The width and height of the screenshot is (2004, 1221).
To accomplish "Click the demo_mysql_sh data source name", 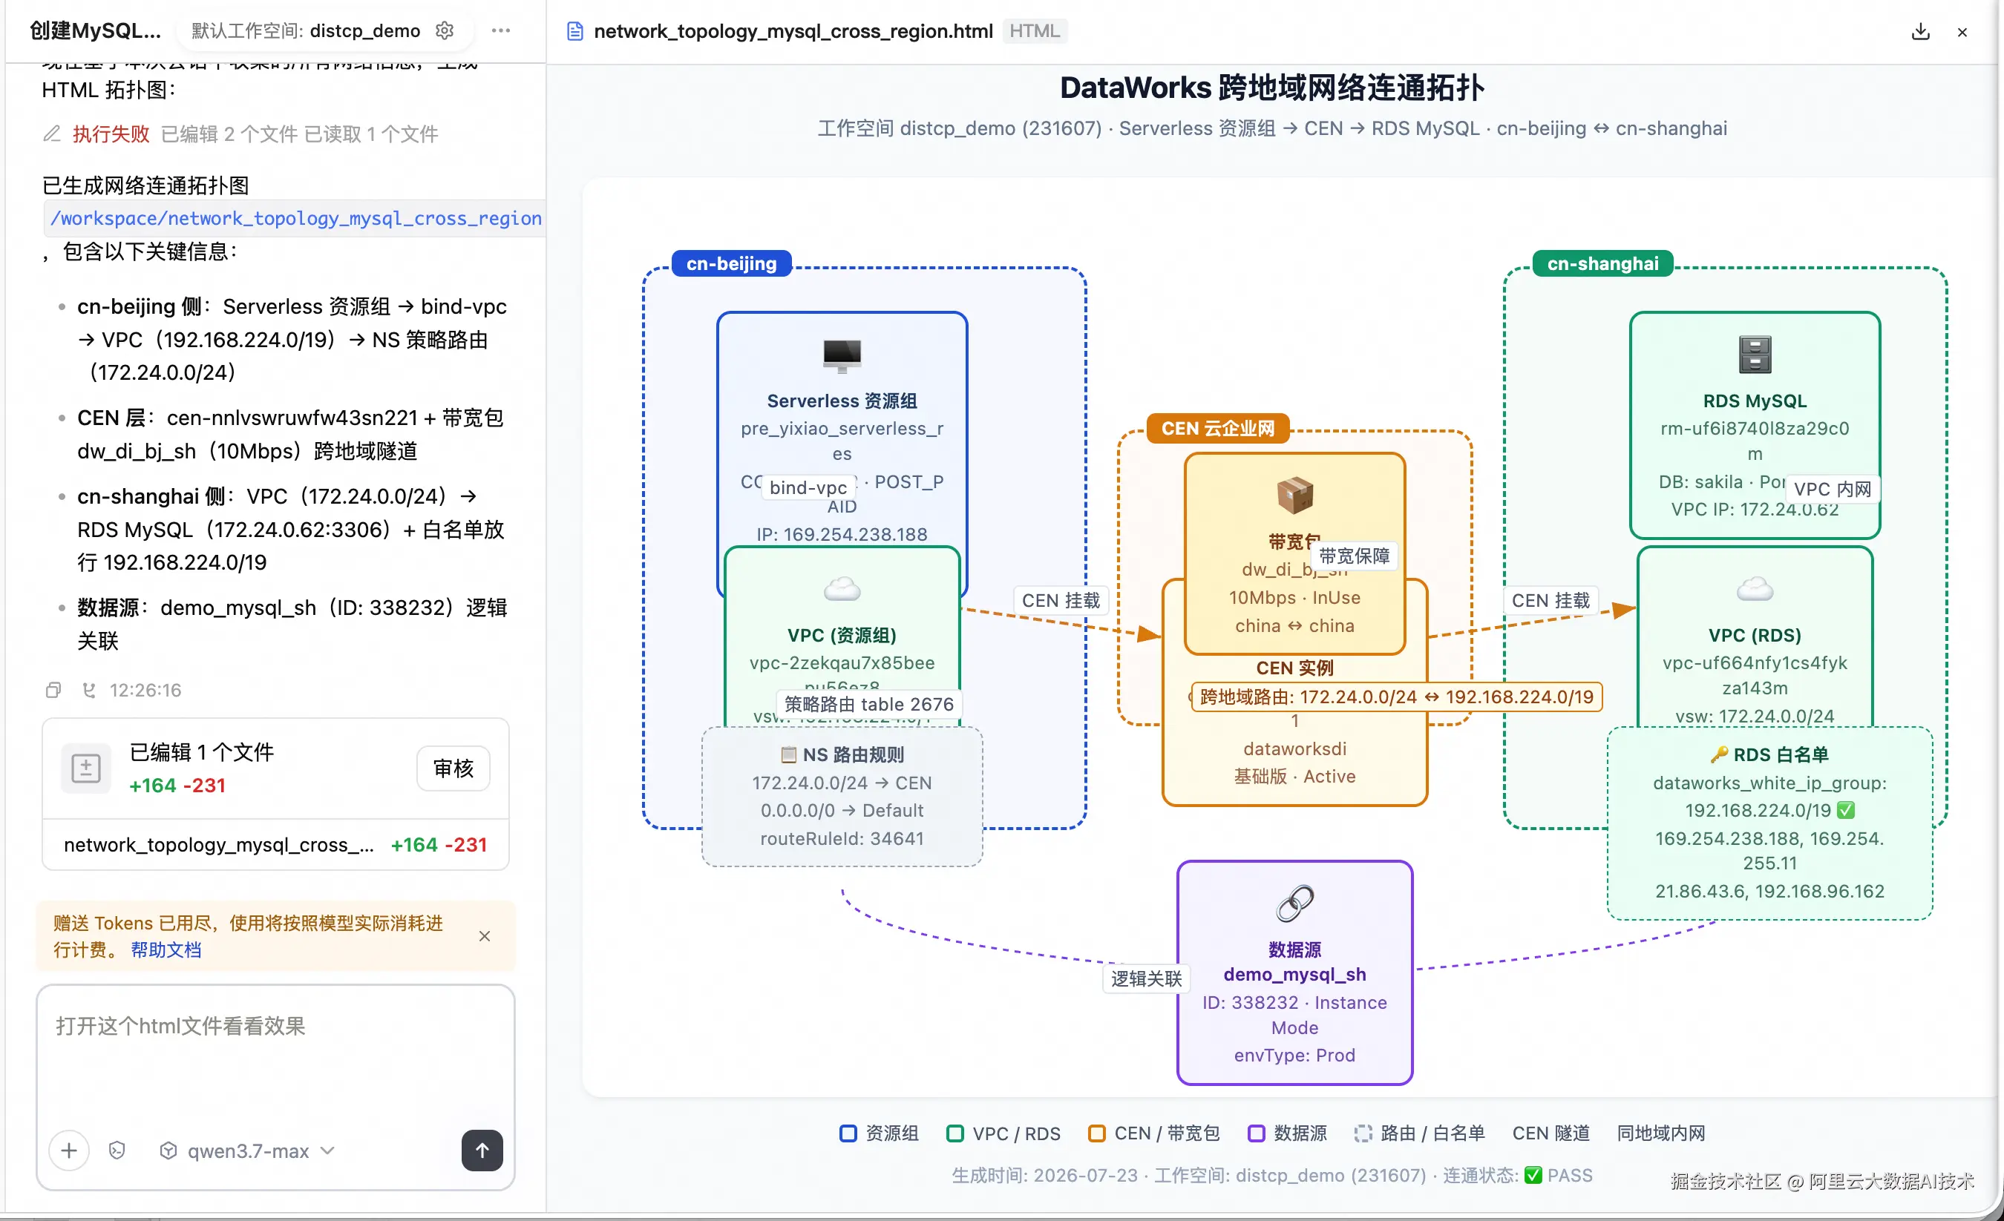I will pos(1294,974).
